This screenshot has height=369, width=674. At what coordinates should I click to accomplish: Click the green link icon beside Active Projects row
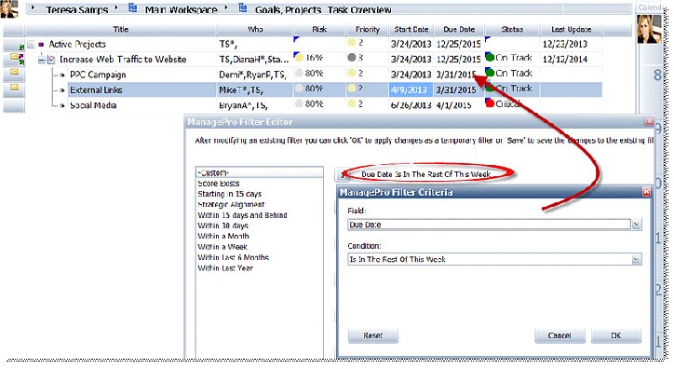point(21,47)
